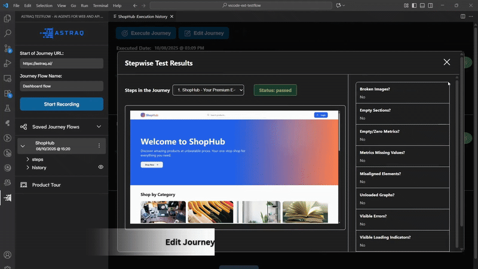Open editor More Actions ellipsis
478x269 pixels.
pos(471,17)
